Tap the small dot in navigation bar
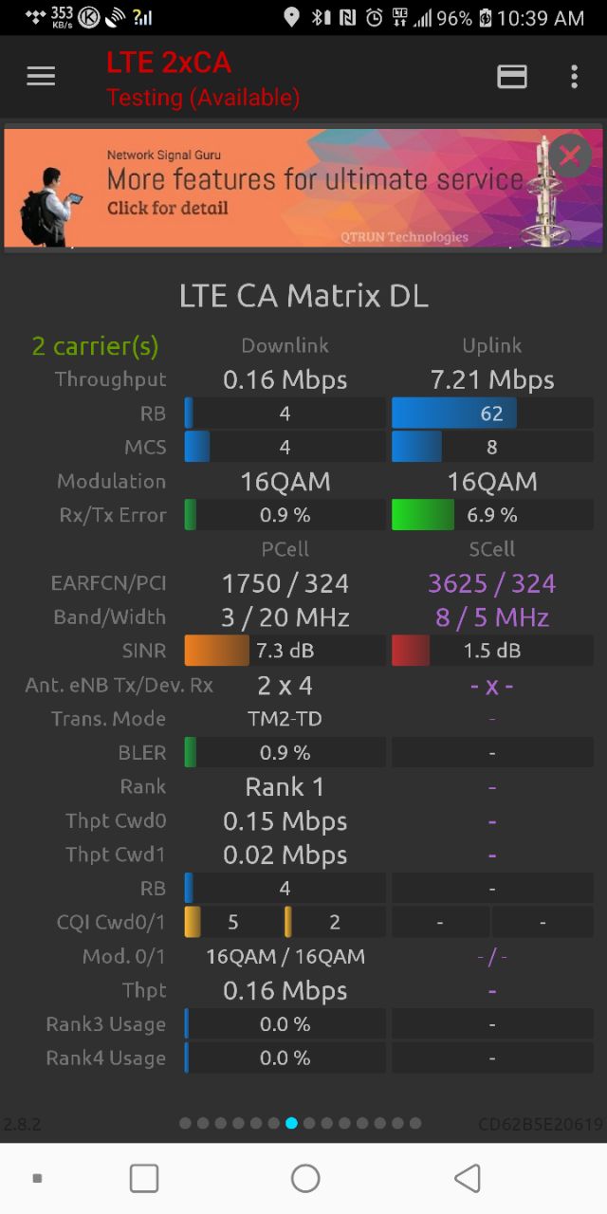Image resolution: width=607 pixels, height=1214 pixels. click(x=37, y=1178)
